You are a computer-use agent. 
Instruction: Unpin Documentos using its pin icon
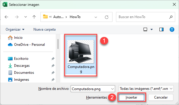pyautogui.click(x=53, y=73)
